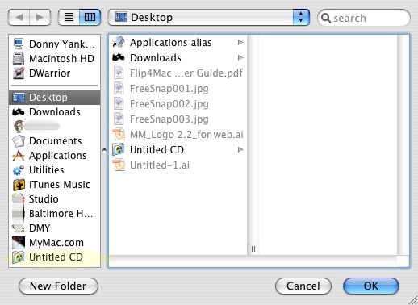418x305 pixels.
Task: Click the Applications alias icon in file list
Action: (x=119, y=42)
